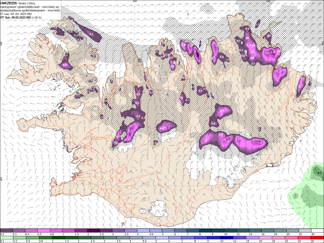Screen dimensions: 324x243
Task: Pick the green-row swatch starting at 0.3
Action: (19, 238)
